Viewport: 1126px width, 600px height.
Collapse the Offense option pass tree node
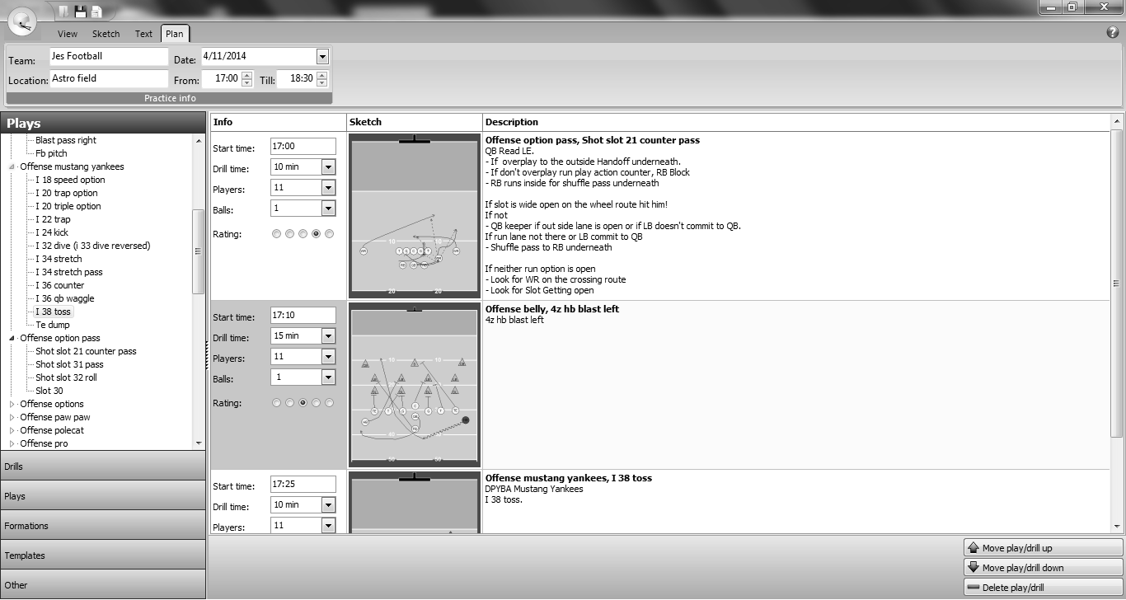pos(12,338)
